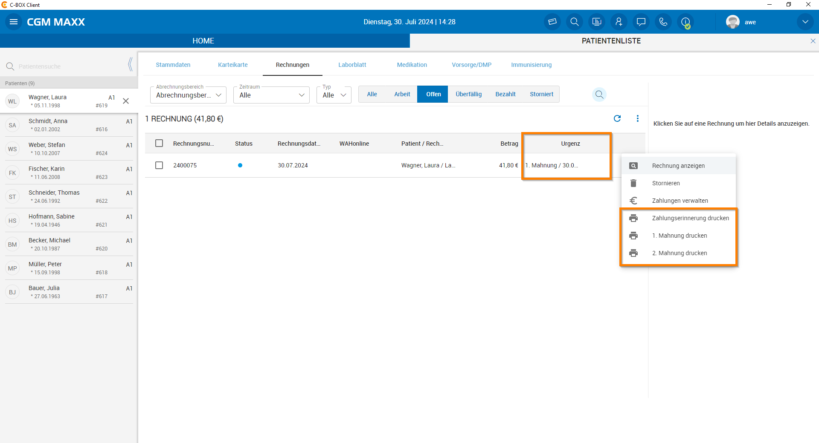
Task: Click the FK avatar for Fischer, Karin
Action: click(x=12, y=173)
